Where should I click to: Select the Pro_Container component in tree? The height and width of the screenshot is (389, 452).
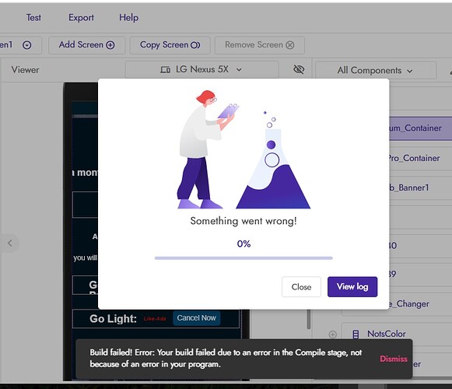click(x=414, y=158)
